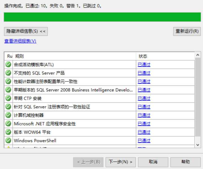203x169 pixels.
Task: Open 已通过 link for 计算机域控制器
Action: pyautogui.click(x=144, y=115)
